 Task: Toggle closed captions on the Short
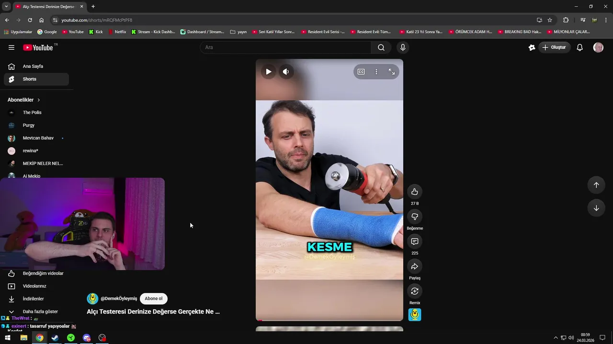[x=361, y=72]
